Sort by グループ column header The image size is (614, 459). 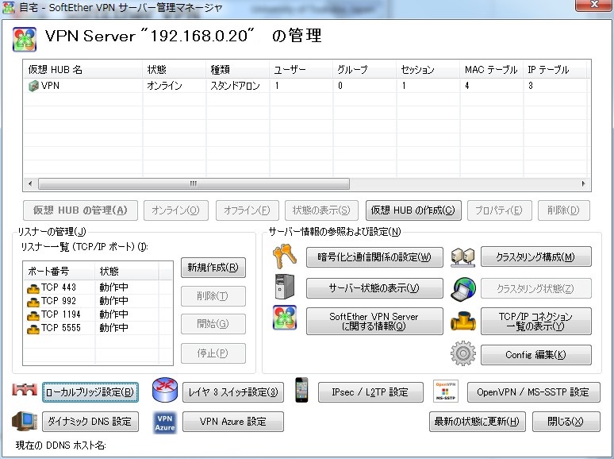(x=365, y=70)
